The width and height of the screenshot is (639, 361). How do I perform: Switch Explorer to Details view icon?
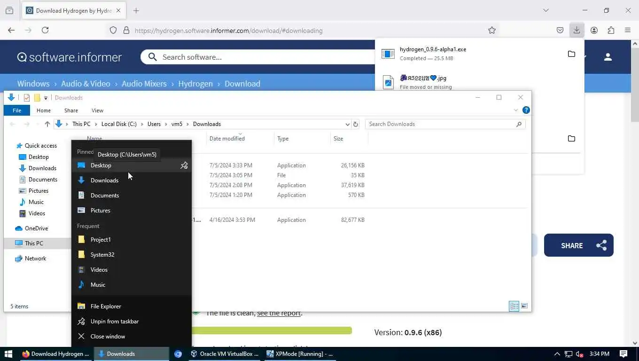[x=514, y=306]
